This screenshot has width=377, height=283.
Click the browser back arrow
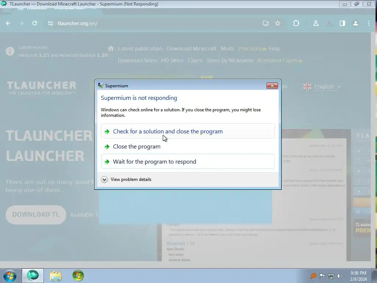[8, 23]
